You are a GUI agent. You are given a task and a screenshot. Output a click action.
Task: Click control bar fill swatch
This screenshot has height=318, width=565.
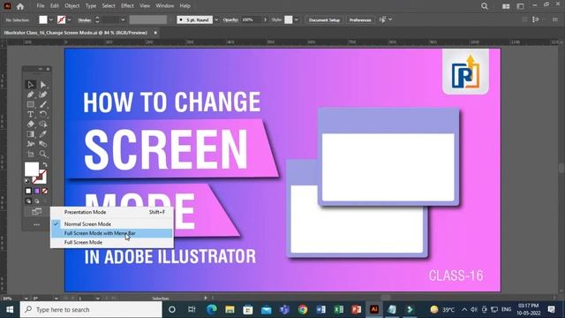coord(43,19)
